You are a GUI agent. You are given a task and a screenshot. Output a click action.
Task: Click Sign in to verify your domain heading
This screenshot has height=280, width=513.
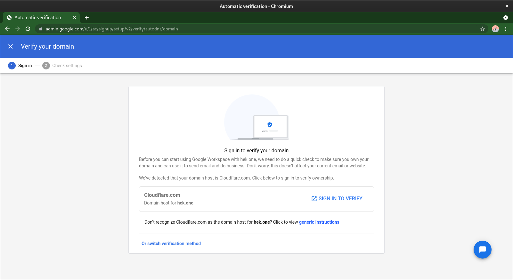point(256,150)
